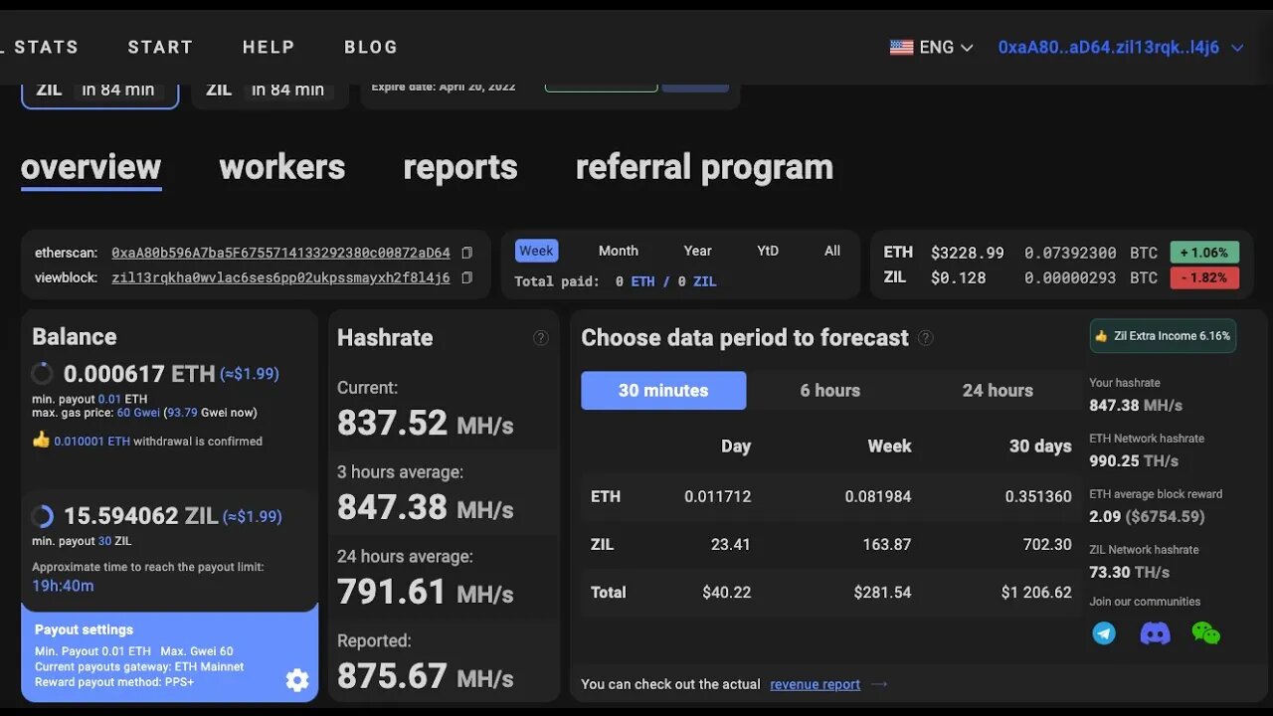Click the ZIL -1.82% change badge

pyautogui.click(x=1204, y=277)
